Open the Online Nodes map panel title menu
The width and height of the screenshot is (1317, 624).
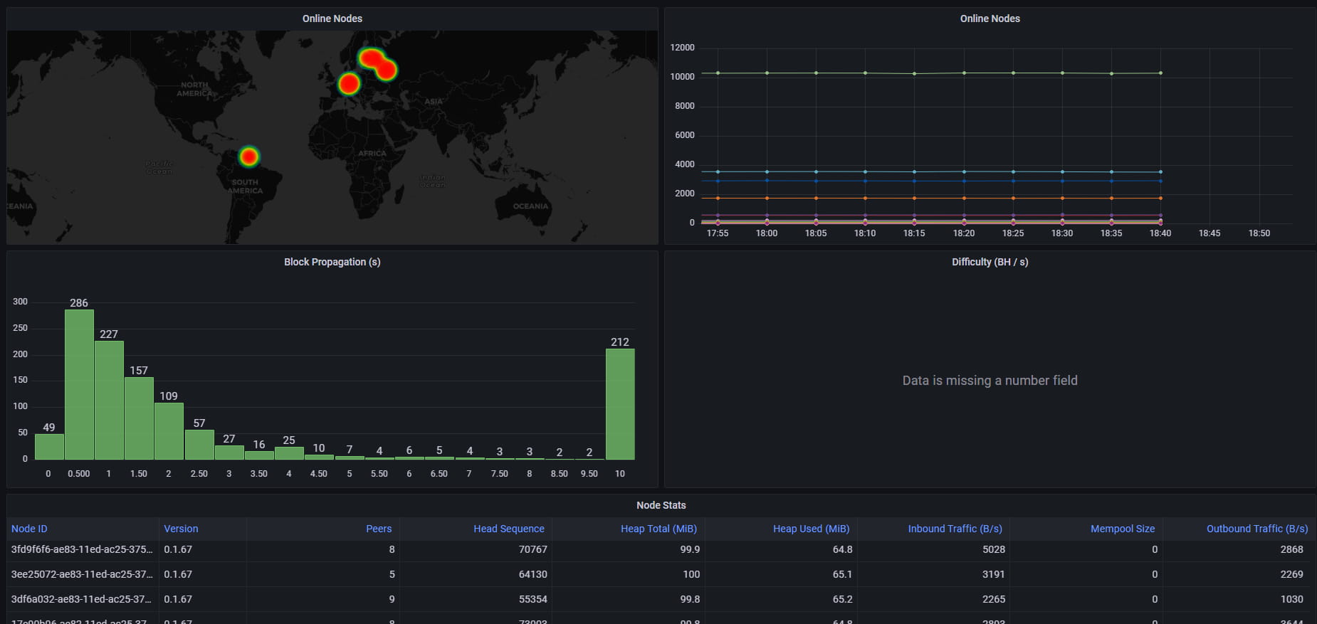[332, 18]
